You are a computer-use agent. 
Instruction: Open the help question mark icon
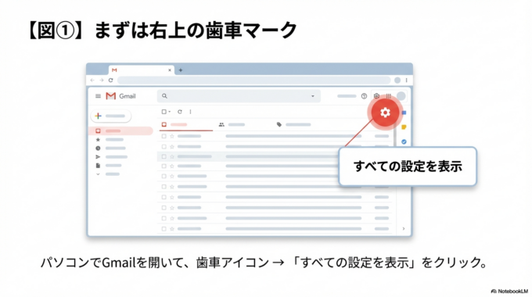click(364, 96)
